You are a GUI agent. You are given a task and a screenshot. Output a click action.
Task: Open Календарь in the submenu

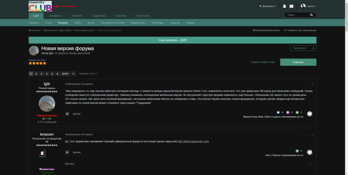157,23
